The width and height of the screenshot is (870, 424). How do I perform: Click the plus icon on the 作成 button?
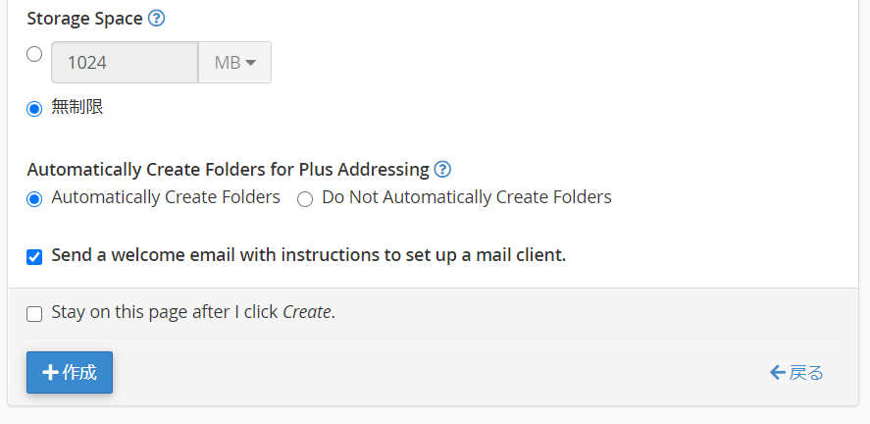tap(50, 372)
